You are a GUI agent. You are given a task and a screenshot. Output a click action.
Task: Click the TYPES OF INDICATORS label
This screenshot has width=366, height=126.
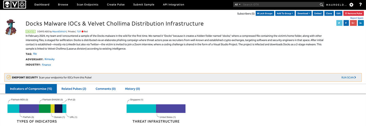click(37, 121)
